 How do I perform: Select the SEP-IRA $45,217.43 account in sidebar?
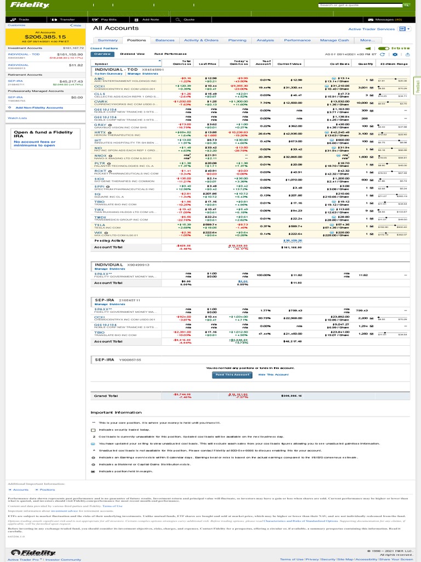(x=45, y=83)
